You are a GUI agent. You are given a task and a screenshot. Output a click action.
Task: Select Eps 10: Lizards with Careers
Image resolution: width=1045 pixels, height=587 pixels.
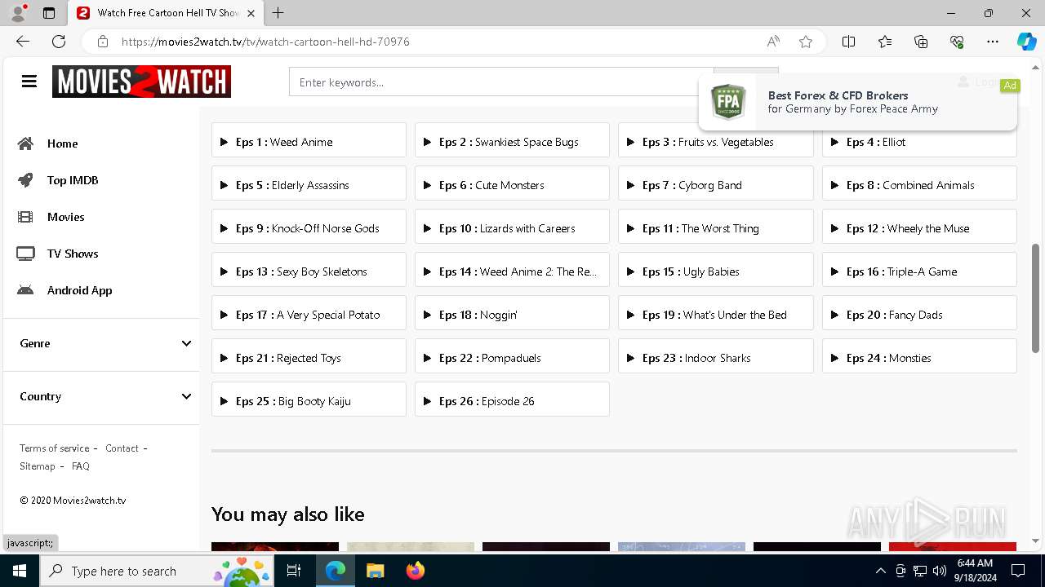click(512, 228)
